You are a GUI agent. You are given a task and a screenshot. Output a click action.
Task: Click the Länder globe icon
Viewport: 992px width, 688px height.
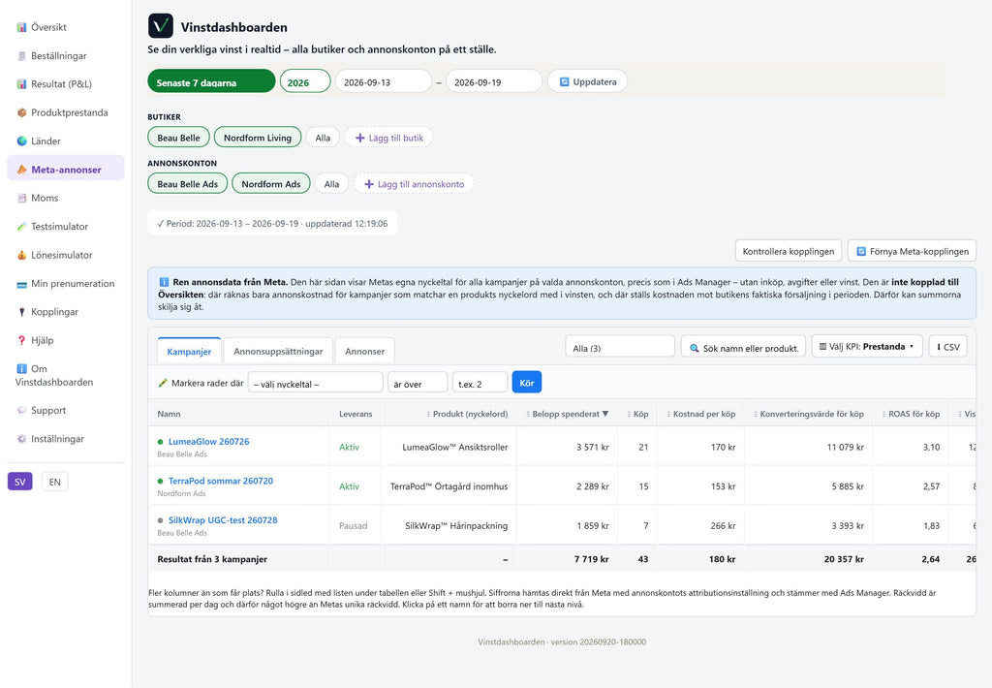point(21,141)
